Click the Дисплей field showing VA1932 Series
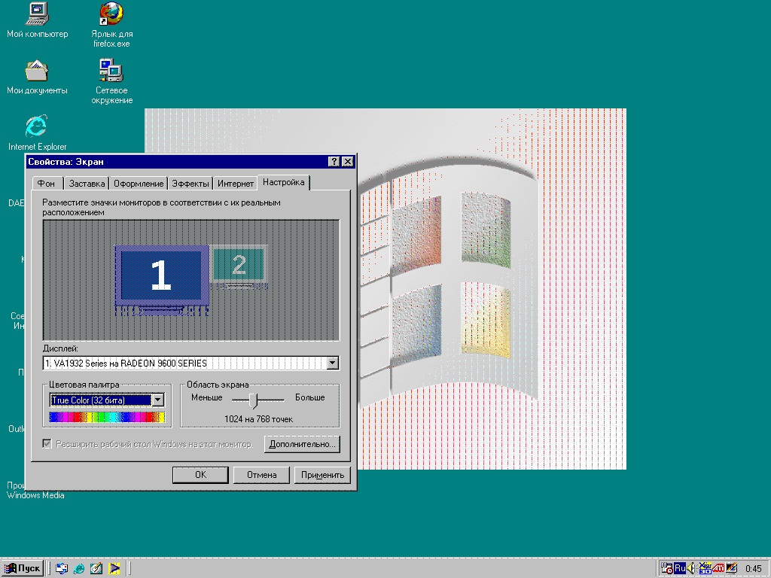 pyautogui.click(x=185, y=364)
